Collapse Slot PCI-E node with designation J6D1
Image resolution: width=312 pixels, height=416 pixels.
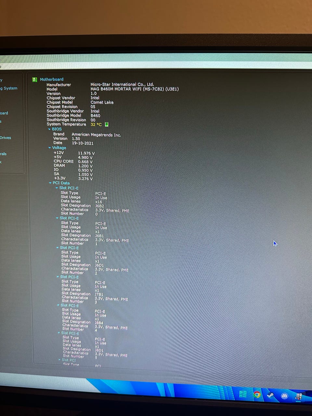58,248
